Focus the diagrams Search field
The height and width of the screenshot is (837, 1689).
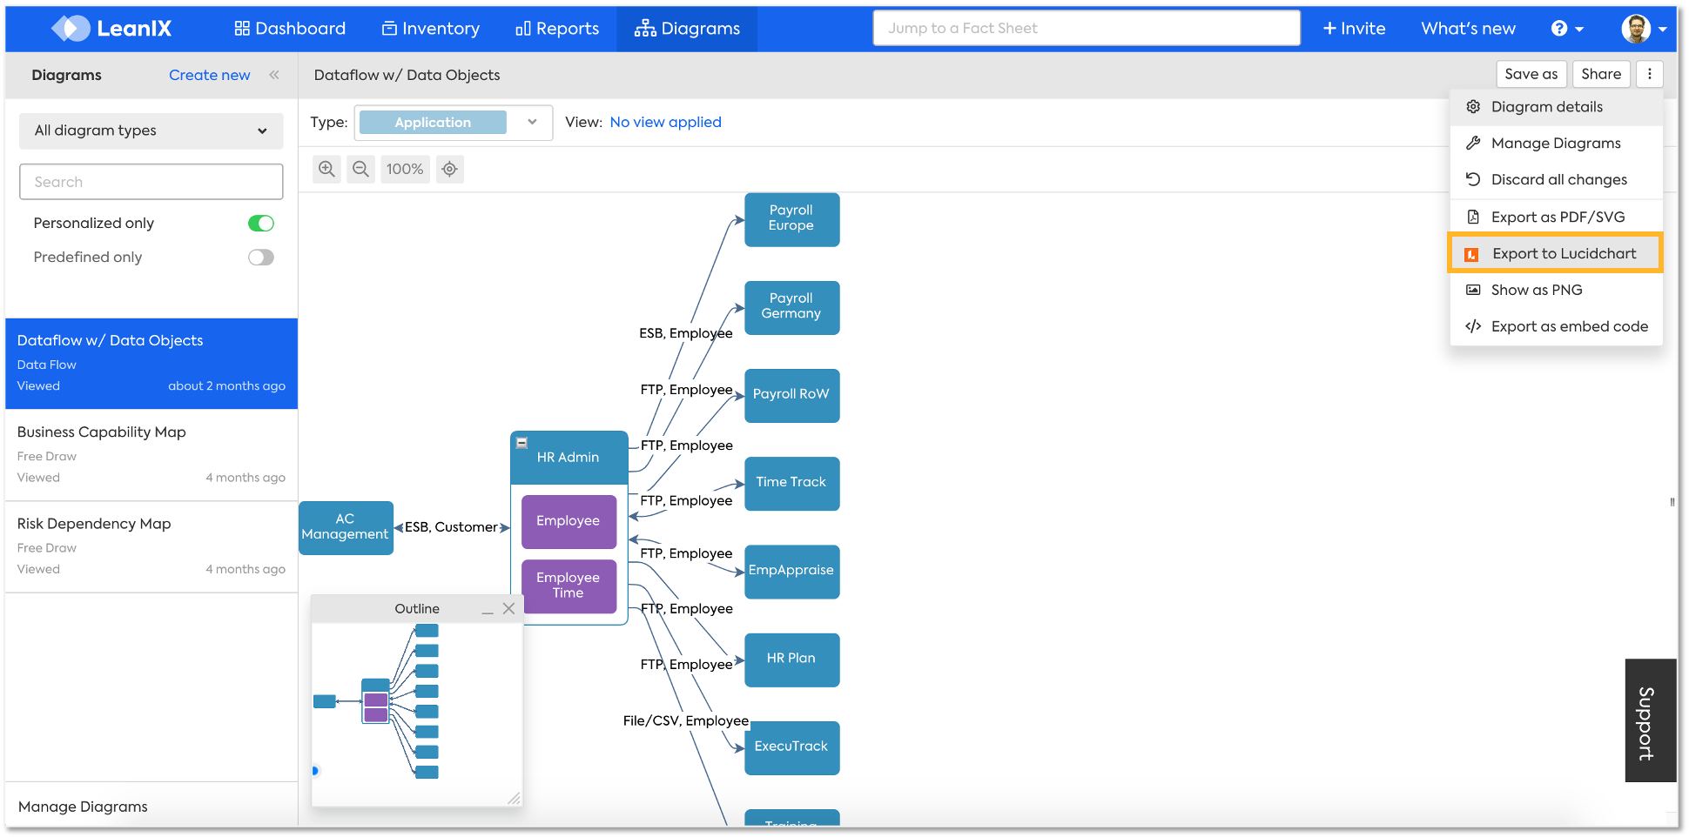151,182
